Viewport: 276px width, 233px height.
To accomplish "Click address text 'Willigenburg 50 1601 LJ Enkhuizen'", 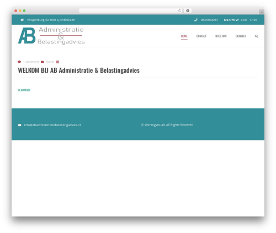I will coord(51,20).
